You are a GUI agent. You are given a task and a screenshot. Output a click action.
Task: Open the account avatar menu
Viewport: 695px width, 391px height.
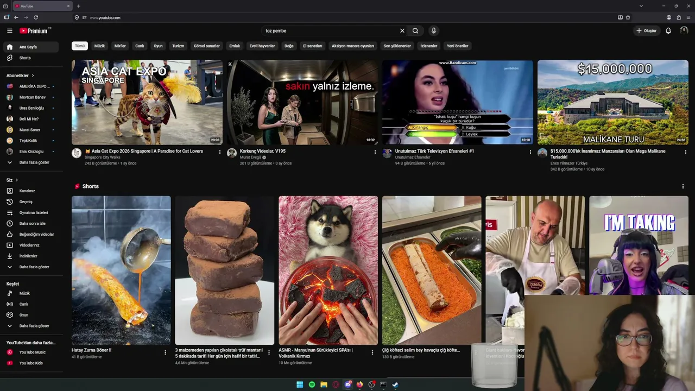point(684,31)
